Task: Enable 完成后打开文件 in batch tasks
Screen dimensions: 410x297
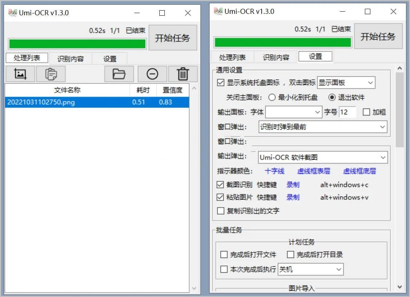Action: pos(225,255)
